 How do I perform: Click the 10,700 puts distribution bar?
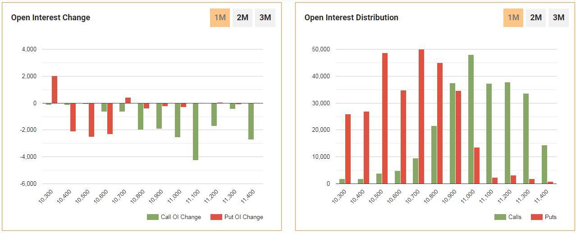click(421, 116)
